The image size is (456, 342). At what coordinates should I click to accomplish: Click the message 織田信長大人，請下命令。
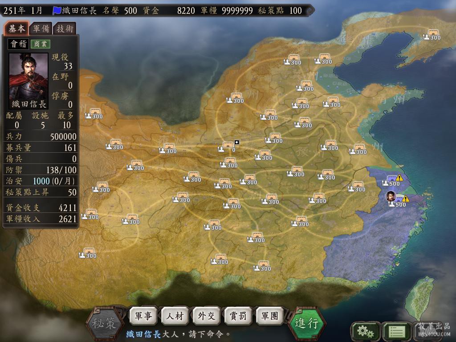(x=178, y=334)
